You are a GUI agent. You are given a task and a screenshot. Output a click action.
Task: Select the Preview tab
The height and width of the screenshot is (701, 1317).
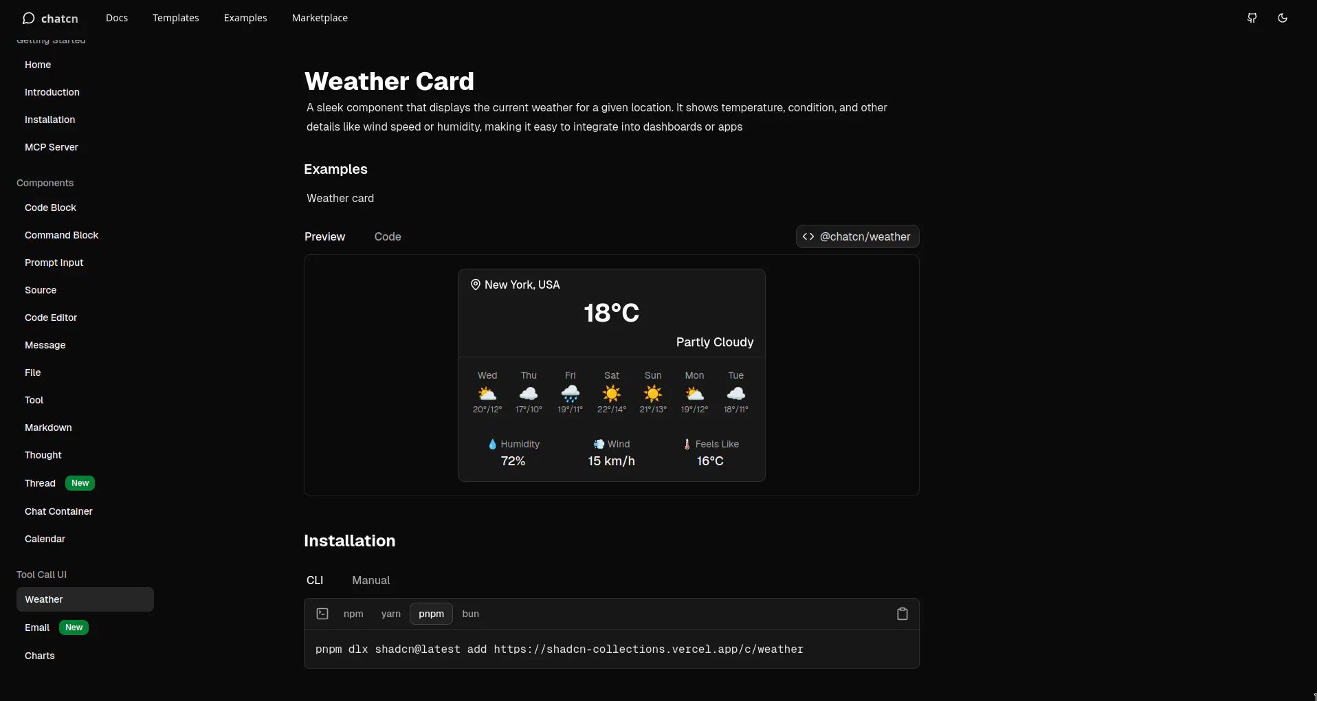pos(325,236)
